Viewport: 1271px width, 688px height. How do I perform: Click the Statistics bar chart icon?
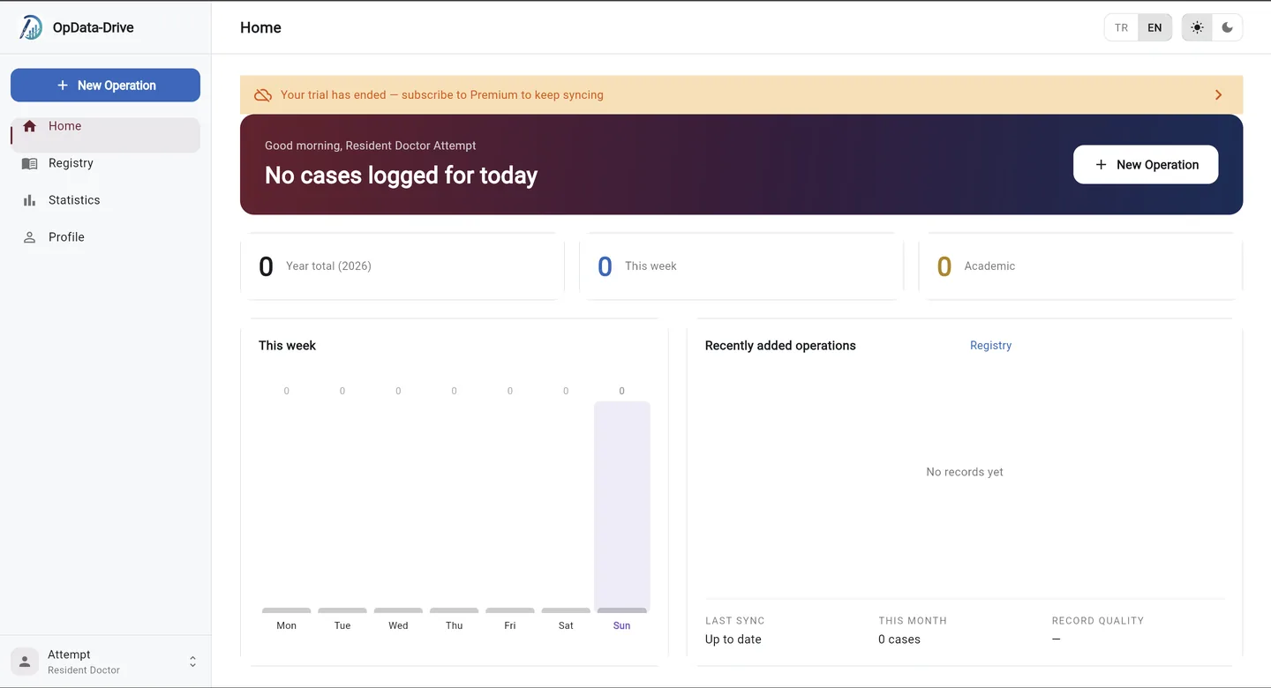pos(29,200)
